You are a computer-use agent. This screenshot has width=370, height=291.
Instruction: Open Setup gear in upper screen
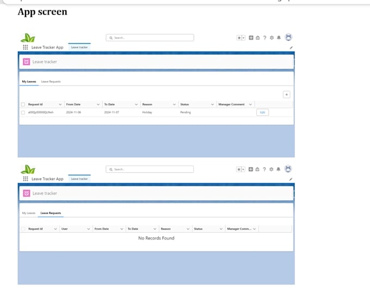click(x=272, y=38)
